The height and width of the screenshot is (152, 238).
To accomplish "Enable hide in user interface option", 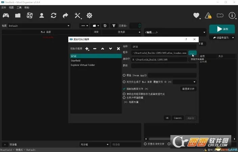I will 124,97.
